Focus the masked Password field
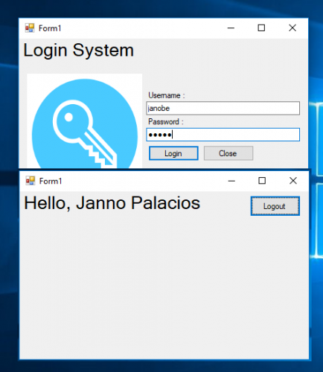This screenshot has height=372, width=323. click(x=223, y=135)
